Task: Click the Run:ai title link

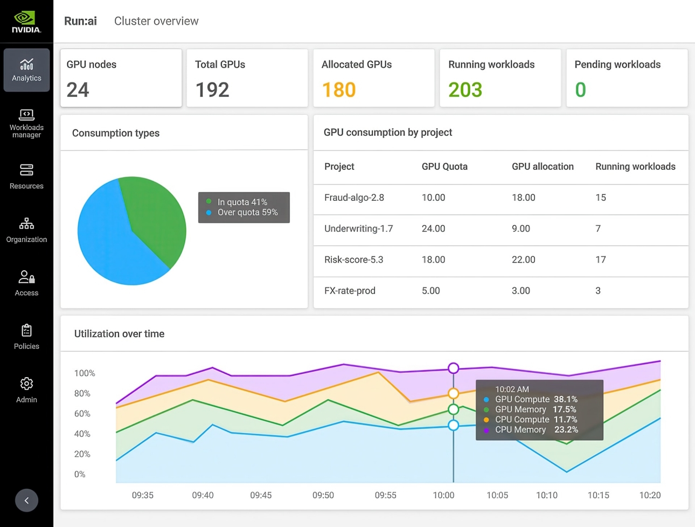Action: (80, 21)
